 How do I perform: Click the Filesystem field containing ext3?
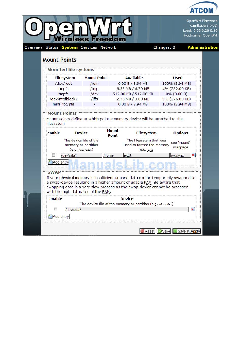point(146,155)
